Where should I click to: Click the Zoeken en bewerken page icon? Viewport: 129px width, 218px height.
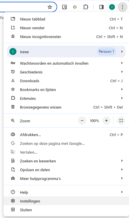pyautogui.click(x=13, y=161)
